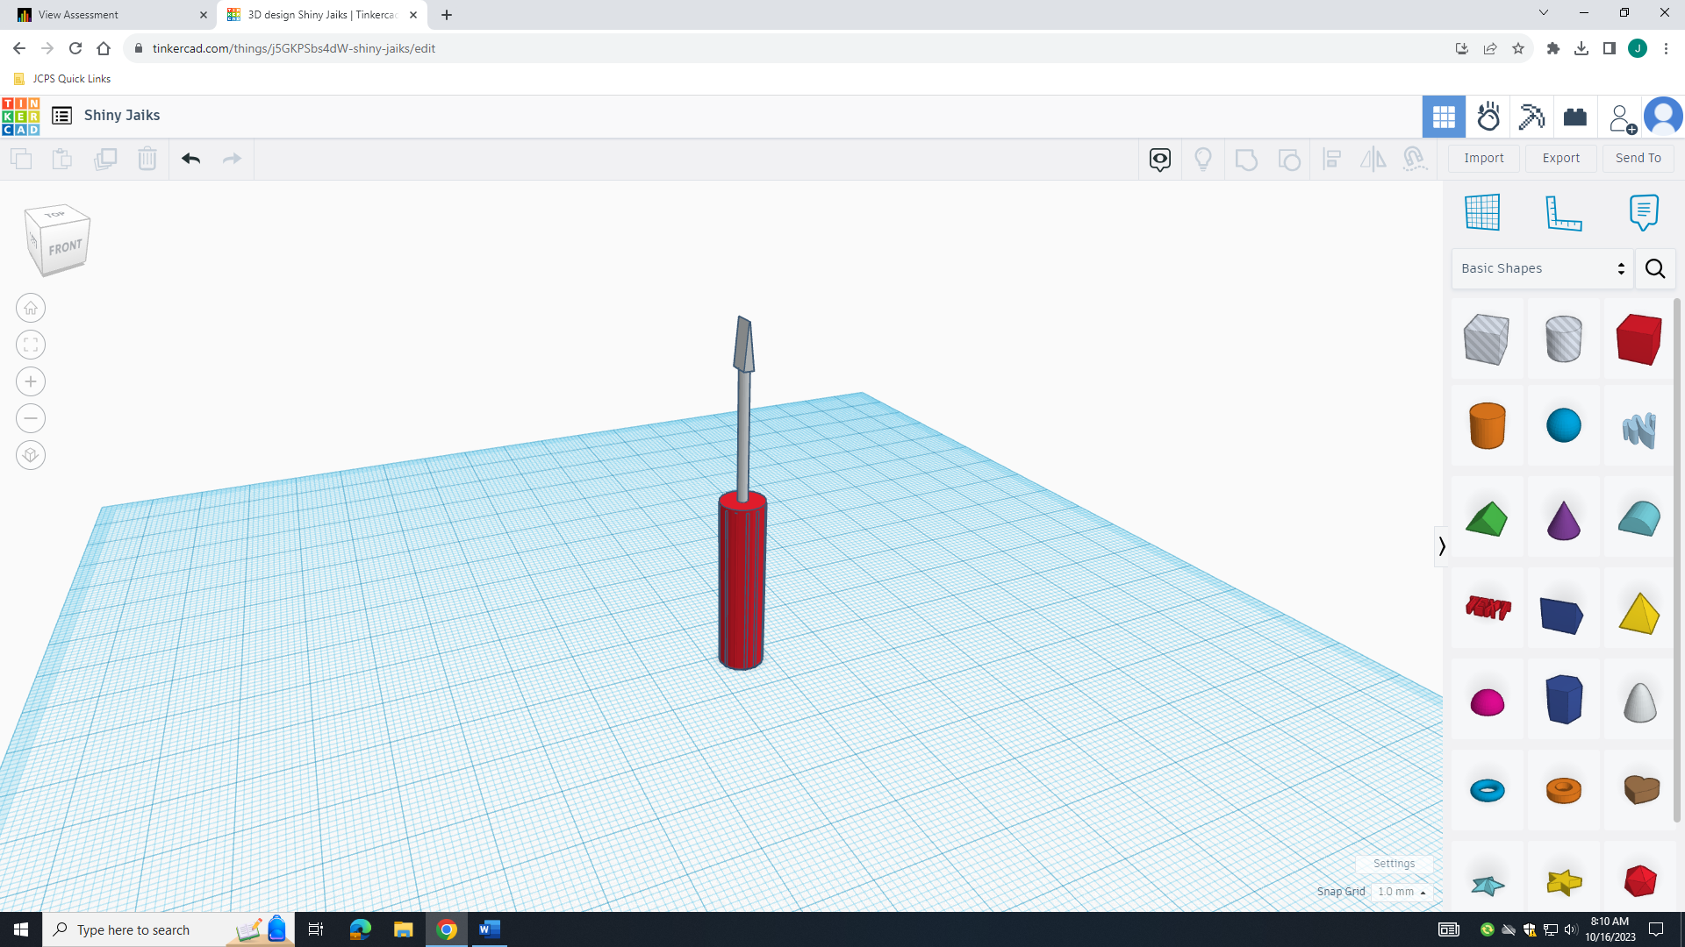The width and height of the screenshot is (1685, 947).
Task: Select the brown Heart shape
Action: (x=1639, y=789)
